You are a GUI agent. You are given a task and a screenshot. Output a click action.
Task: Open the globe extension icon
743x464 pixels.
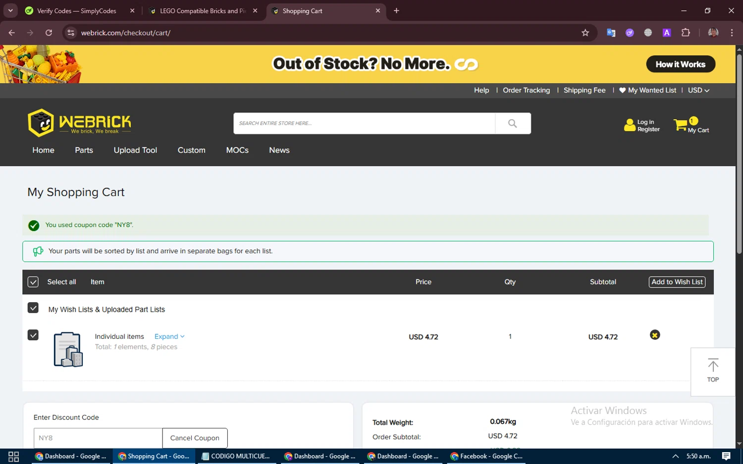tap(648, 33)
